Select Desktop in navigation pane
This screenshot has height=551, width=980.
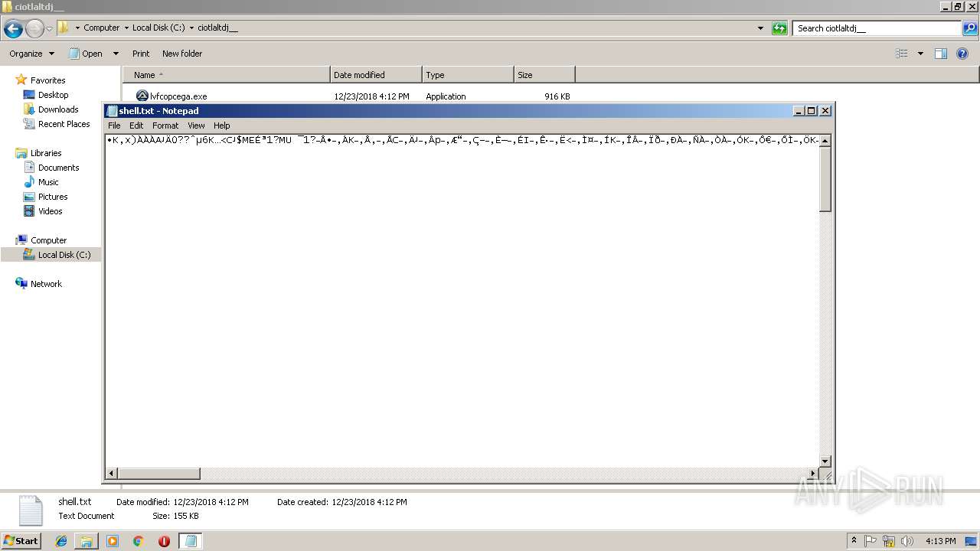pyautogui.click(x=53, y=95)
